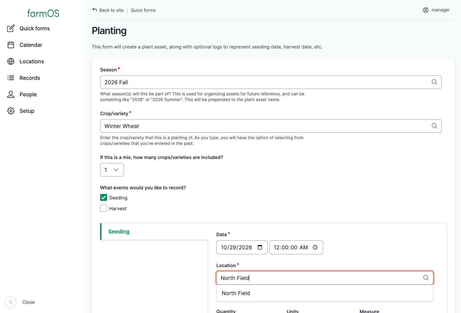Click the seeding date input field

242,247
